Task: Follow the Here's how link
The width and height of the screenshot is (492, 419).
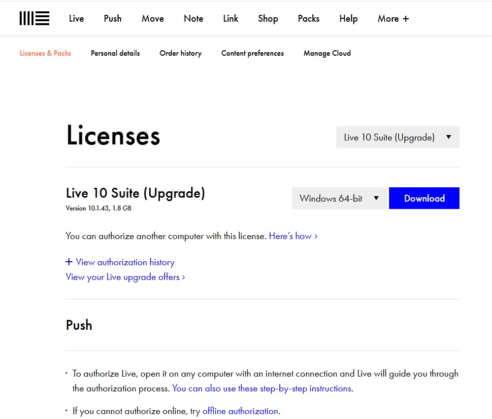Action: 293,236
